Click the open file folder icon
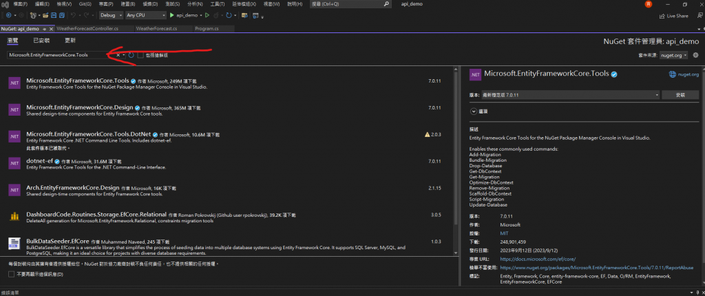This screenshot has width=705, height=296. click(x=45, y=15)
